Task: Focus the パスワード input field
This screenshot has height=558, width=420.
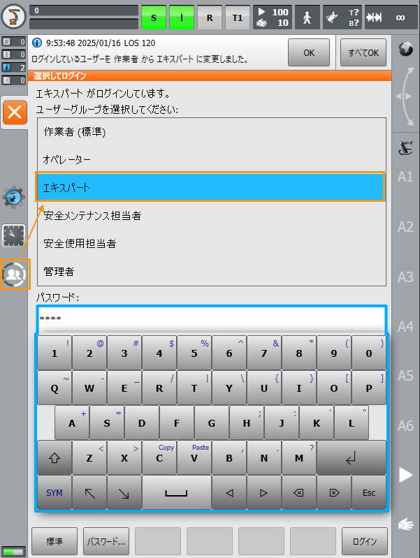Action: (212, 319)
